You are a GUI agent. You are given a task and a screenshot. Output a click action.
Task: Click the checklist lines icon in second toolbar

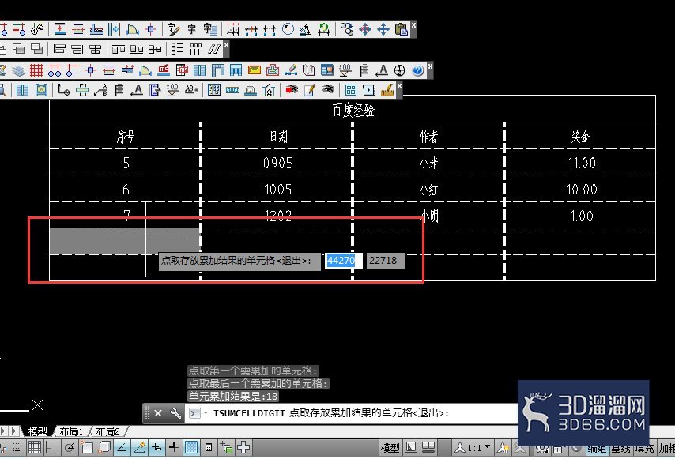[x=177, y=49]
